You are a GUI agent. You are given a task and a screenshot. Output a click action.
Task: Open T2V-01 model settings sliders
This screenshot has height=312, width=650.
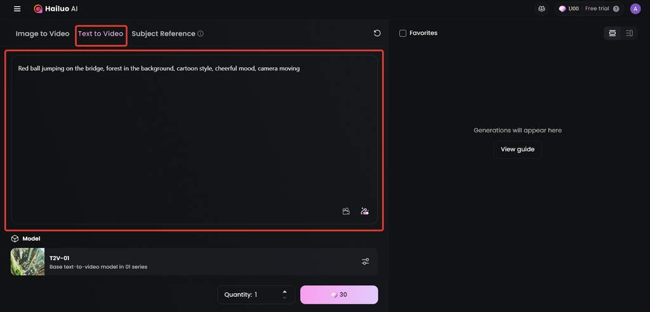coord(365,261)
